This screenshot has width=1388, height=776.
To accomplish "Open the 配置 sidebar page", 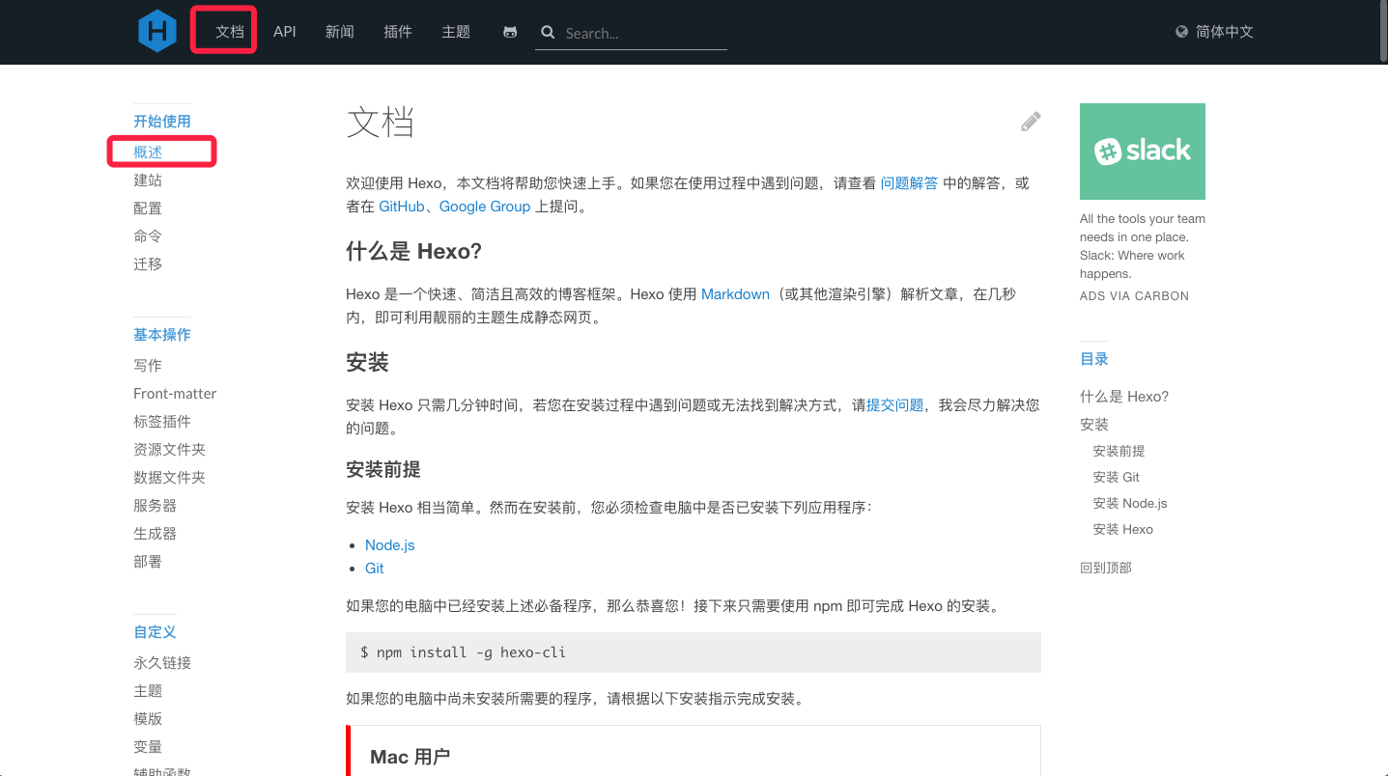I will [x=148, y=208].
